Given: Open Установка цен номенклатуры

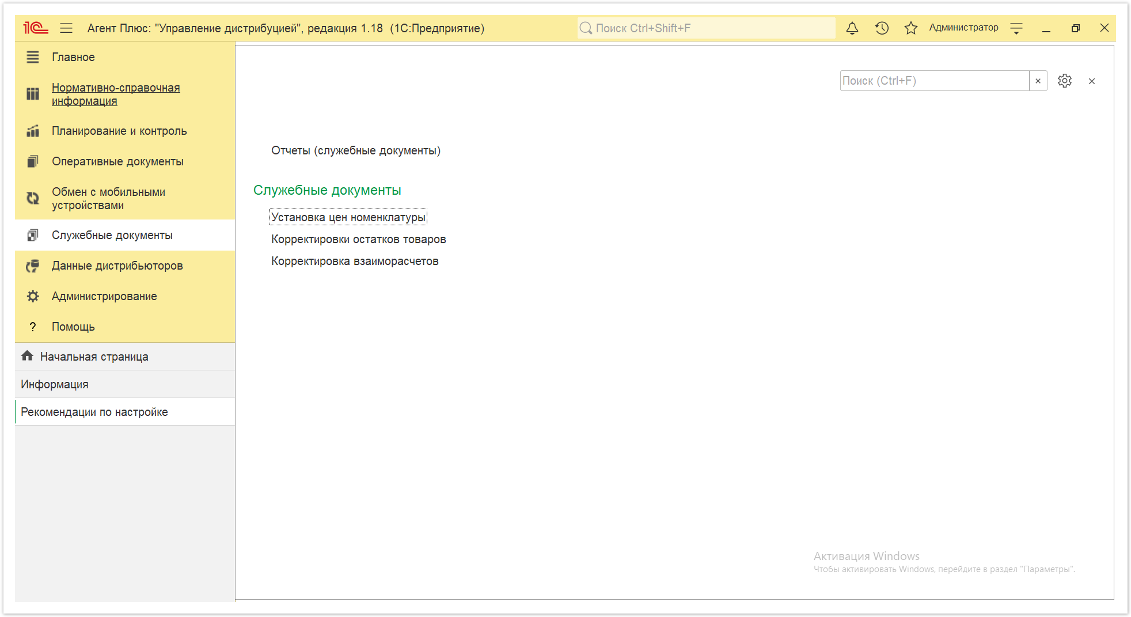Looking at the screenshot, I should click(348, 217).
